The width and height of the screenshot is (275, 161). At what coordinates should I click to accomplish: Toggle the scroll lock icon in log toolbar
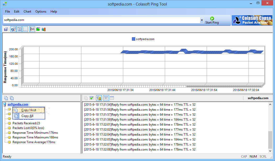click(x=99, y=98)
